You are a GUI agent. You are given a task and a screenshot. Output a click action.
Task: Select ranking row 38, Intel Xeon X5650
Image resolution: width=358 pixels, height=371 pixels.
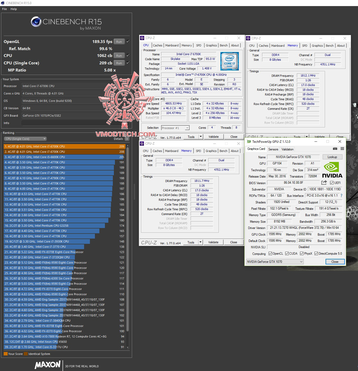65,342
